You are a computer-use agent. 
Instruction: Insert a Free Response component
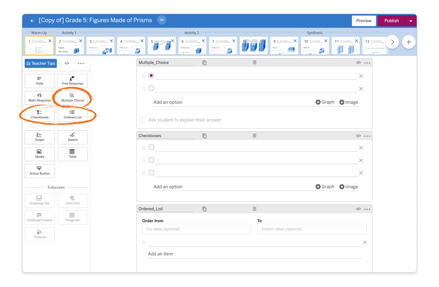72,81
